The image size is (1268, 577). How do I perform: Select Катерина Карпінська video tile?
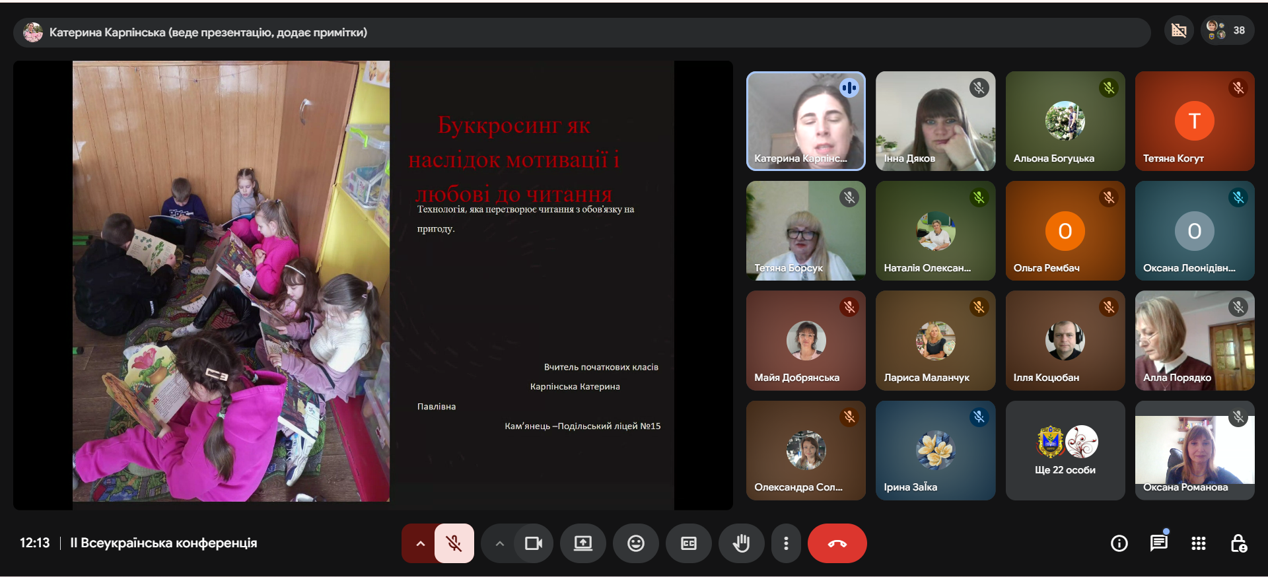click(x=806, y=121)
